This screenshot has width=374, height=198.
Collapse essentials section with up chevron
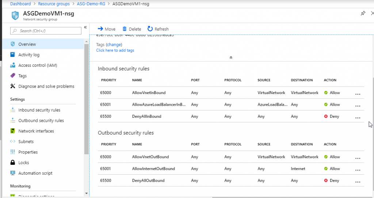coord(230,58)
